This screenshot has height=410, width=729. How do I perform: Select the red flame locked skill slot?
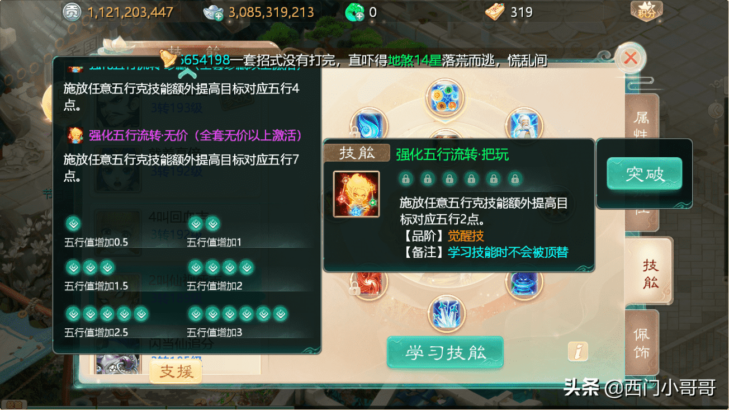click(367, 284)
